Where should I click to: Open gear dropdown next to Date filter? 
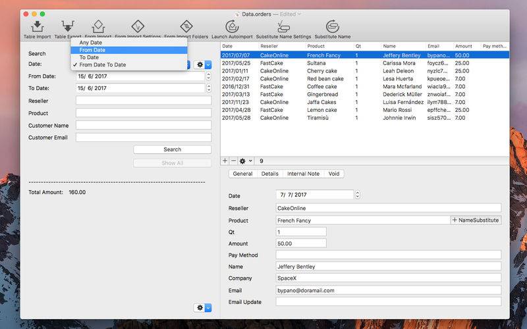tap(203, 64)
